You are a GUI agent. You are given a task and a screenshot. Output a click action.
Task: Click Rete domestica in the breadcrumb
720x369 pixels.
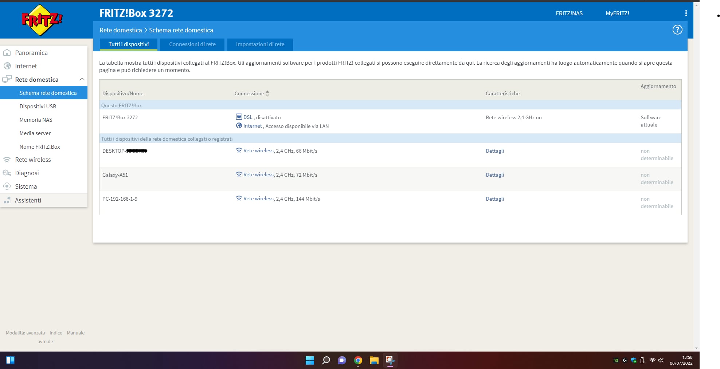point(121,30)
